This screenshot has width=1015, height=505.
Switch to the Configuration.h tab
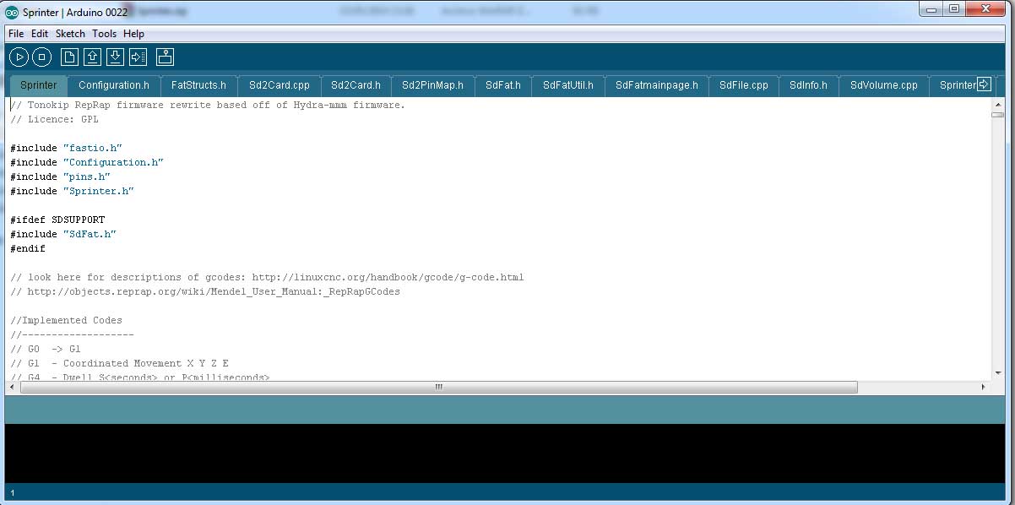click(114, 85)
